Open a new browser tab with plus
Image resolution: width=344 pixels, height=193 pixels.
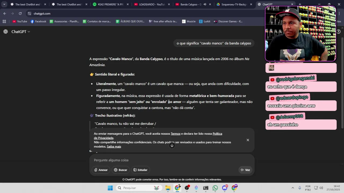300,4
